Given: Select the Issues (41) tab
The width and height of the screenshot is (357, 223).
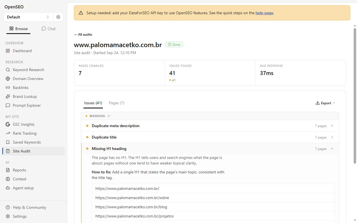Looking at the screenshot, I should click(93, 103).
